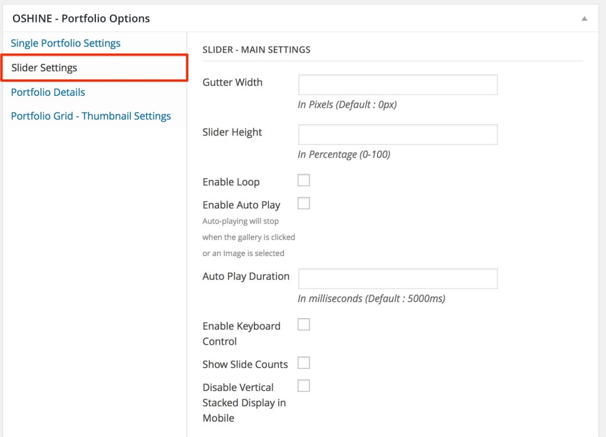Click the Auto Play Duration input field
606x437 pixels.
[397, 279]
